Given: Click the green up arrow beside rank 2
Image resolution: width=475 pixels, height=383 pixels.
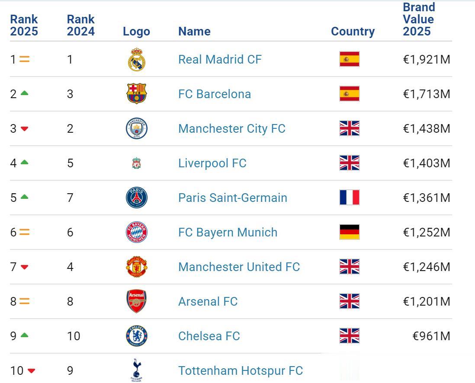Looking at the screenshot, I should (24, 93).
